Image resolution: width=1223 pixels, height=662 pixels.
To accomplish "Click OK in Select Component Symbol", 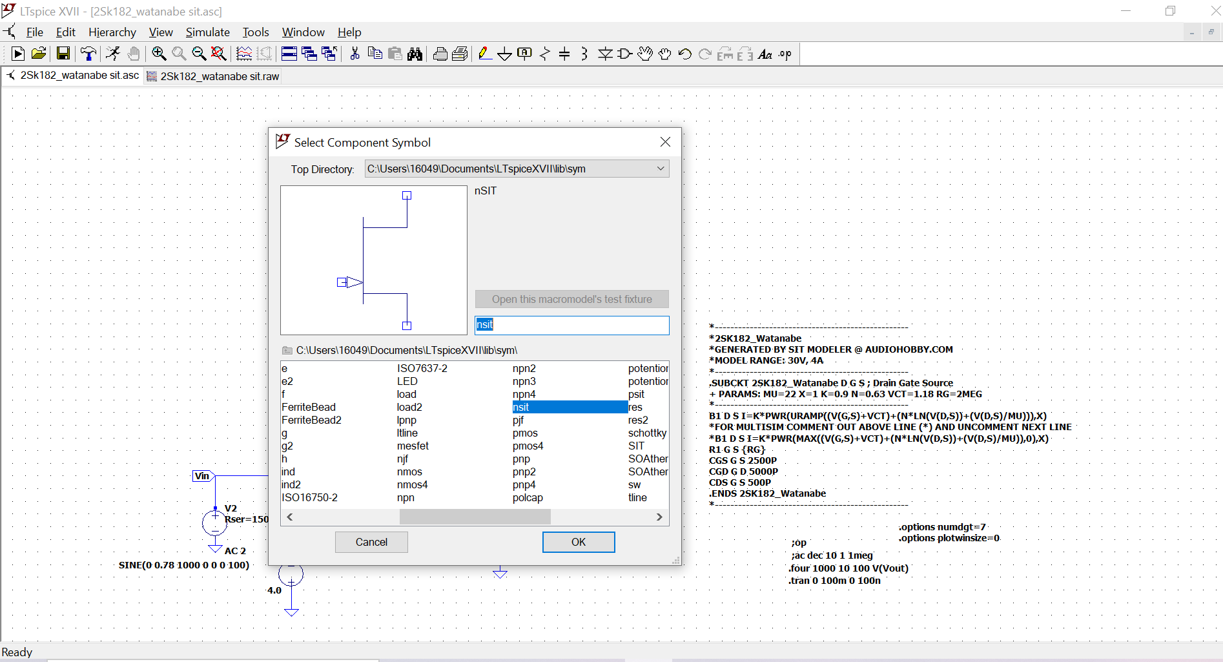I will coord(579,542).
